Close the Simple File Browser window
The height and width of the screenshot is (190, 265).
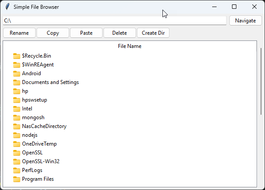point(254,7)
